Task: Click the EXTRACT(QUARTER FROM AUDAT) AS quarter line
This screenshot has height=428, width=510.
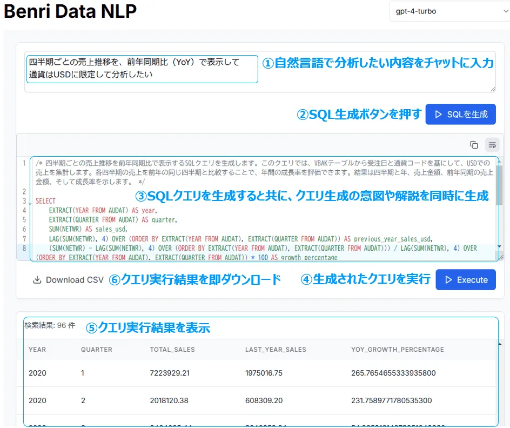Action: (113, 220)
